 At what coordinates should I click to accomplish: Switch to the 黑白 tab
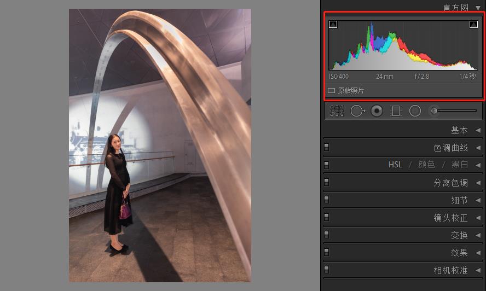click(459, 165)
